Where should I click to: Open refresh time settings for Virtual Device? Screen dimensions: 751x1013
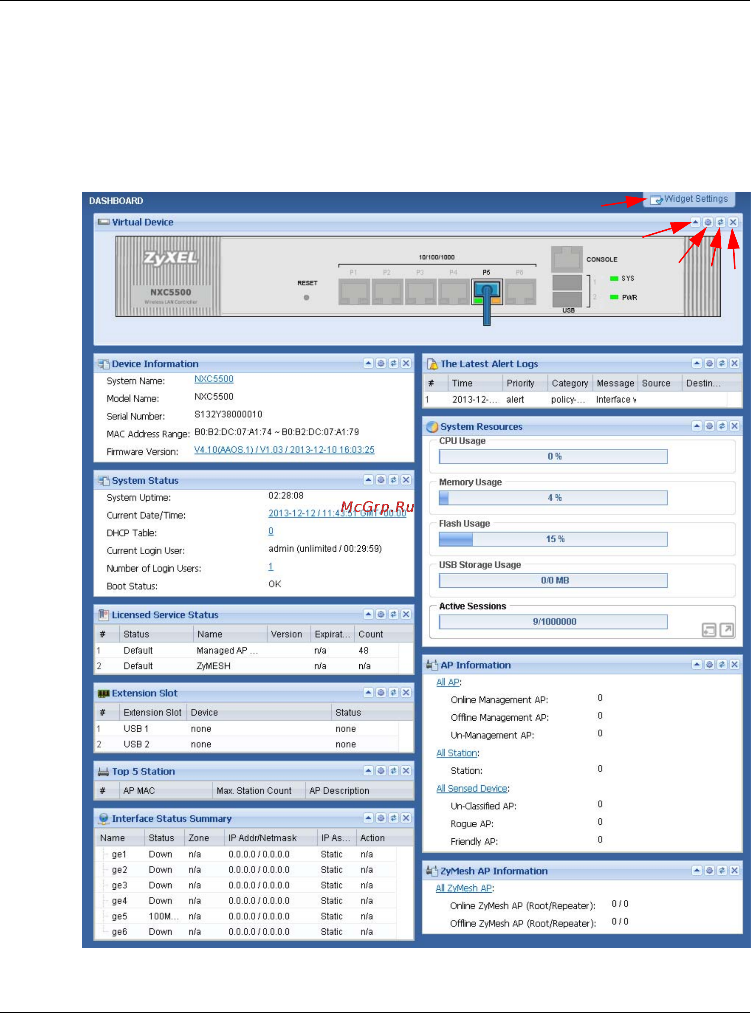coord(708,222)
